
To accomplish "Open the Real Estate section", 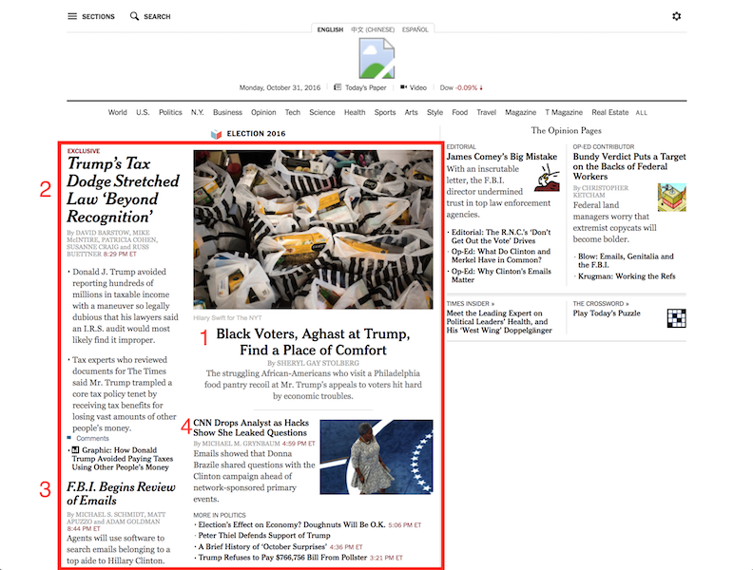I will point(609,112).
